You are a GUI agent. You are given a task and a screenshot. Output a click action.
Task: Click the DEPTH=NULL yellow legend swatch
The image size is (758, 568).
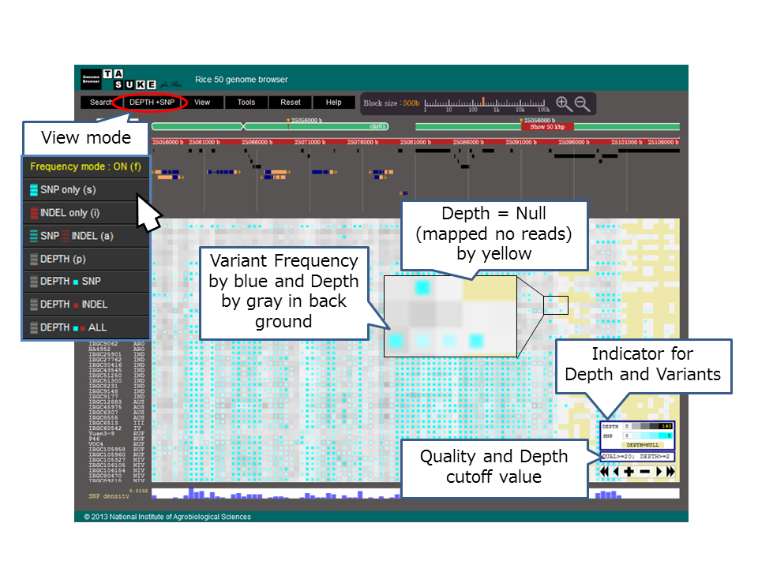643,445
